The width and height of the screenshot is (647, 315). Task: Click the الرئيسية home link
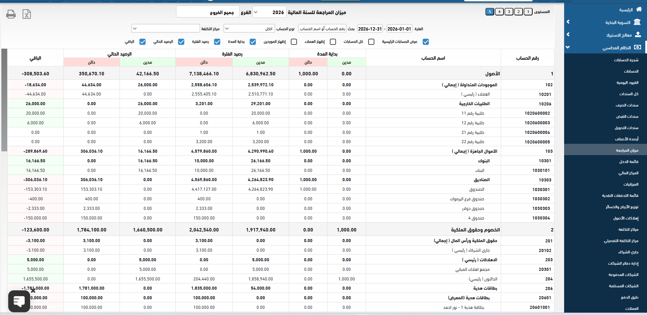click(x=626, y=10)
